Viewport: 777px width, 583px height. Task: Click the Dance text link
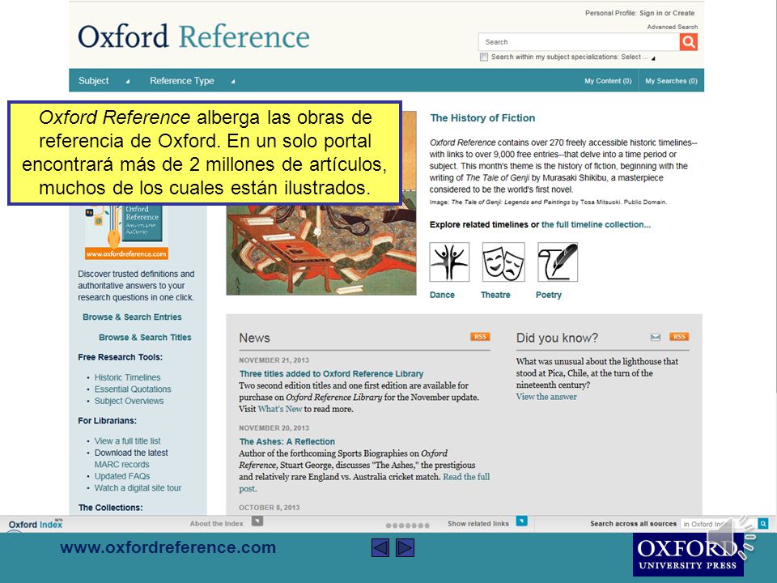point(442,295)
